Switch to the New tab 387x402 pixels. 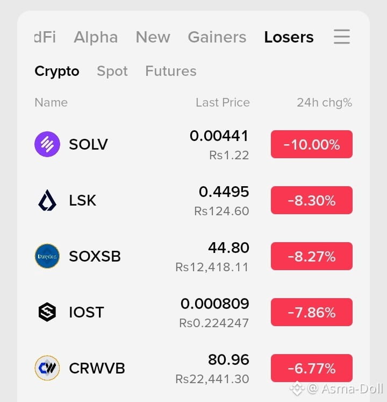click(153, 37)
